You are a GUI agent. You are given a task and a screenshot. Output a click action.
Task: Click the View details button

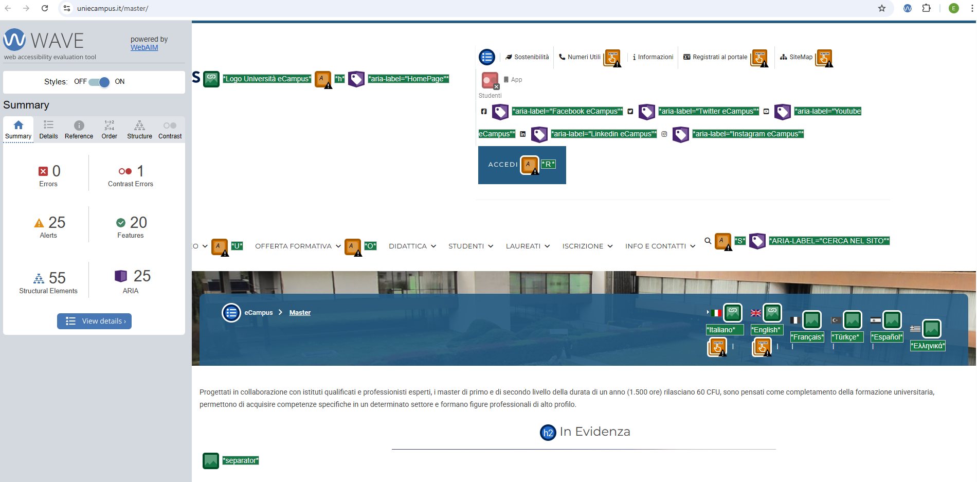tap(95, 321)
